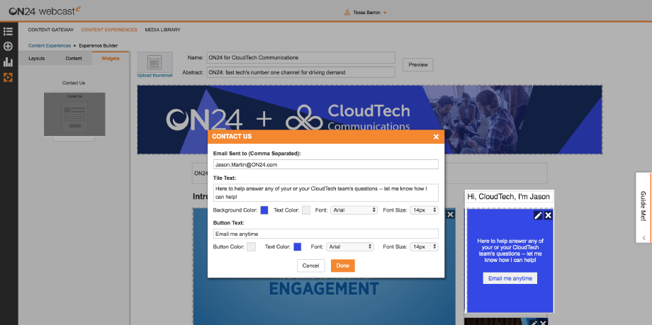
Task: Click the upload thumbnail calendar icon
Action: [x=154, y=62]
